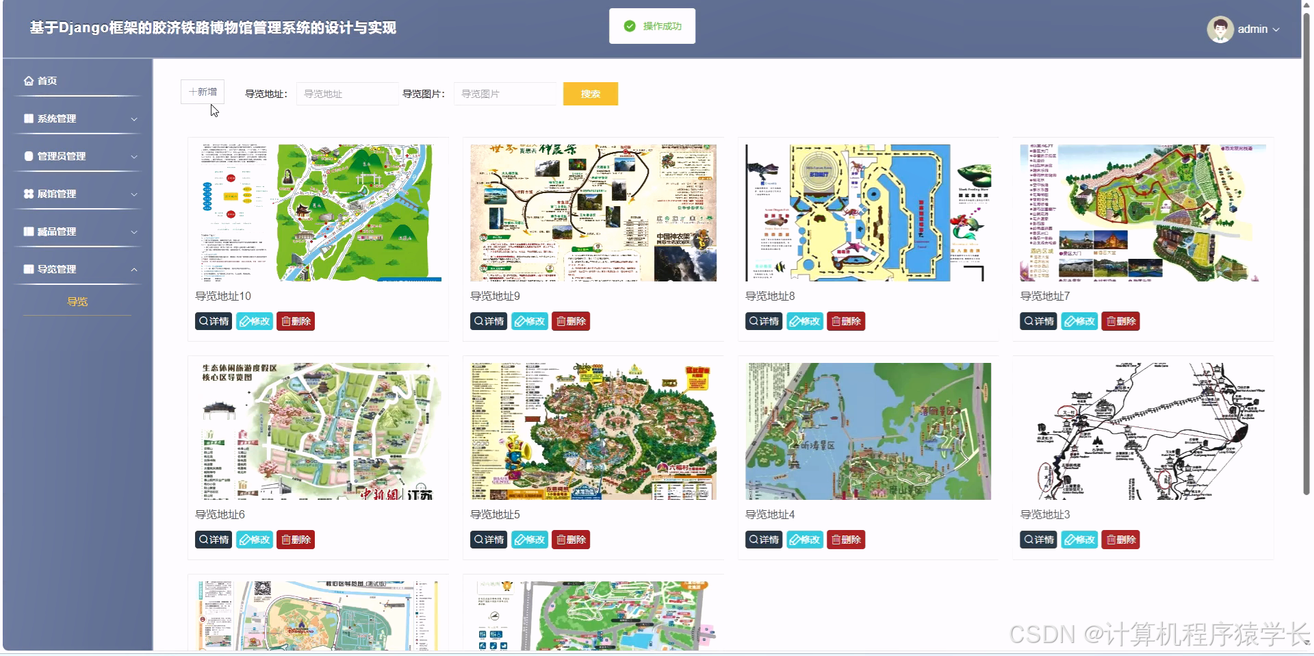
Task: Open 展馆管理 sidebar menu
Action: coord(77,194)
